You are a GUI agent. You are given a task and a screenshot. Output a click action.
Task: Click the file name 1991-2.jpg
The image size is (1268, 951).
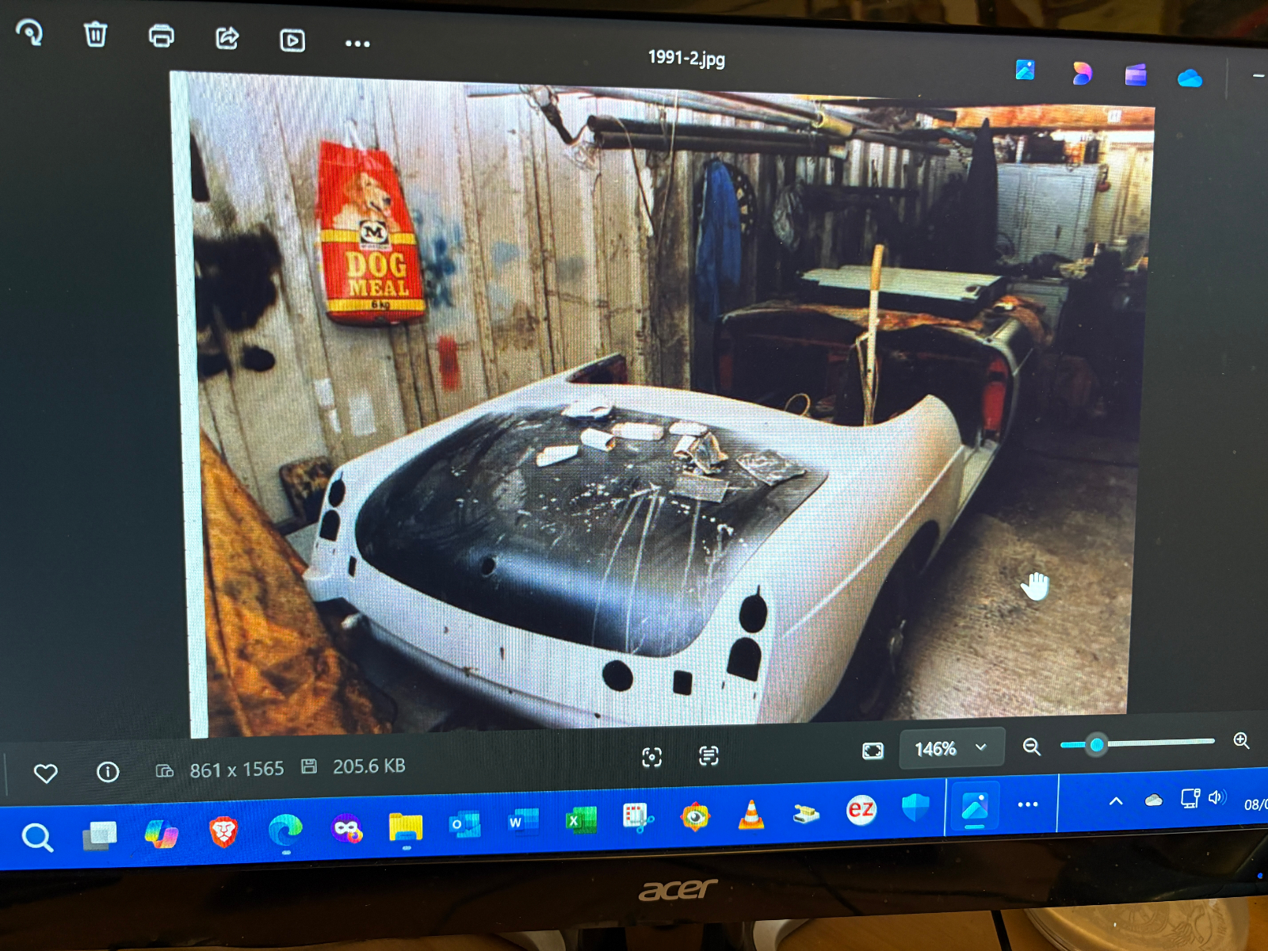(x=686, y=58)
